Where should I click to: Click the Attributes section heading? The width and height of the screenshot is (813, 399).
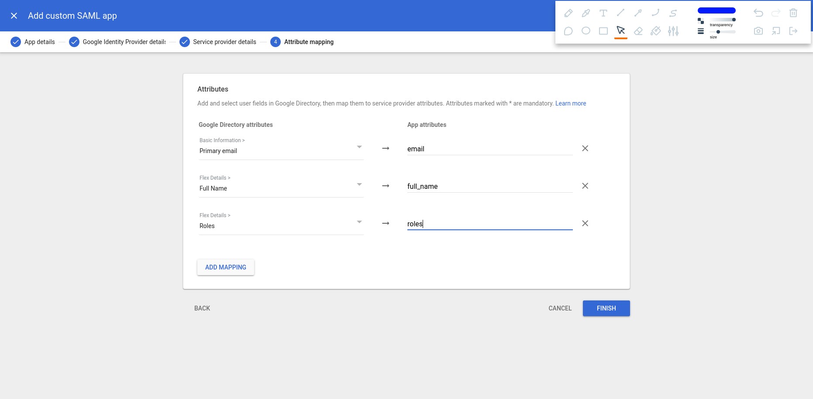213,89
